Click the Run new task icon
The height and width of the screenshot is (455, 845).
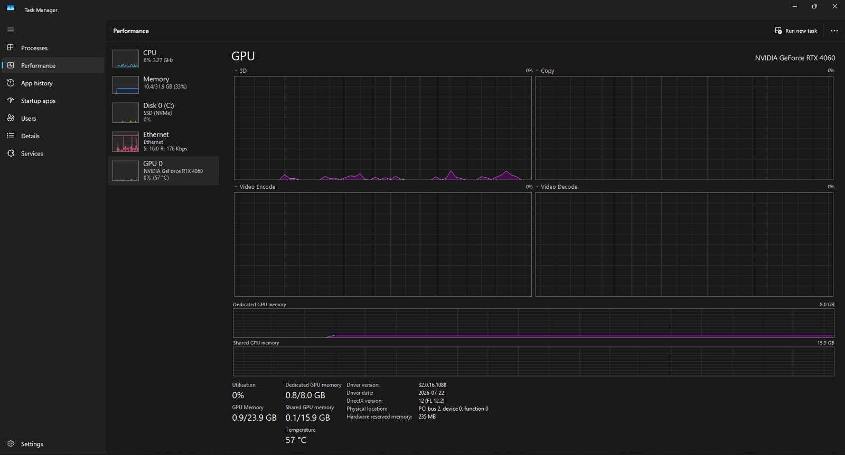pyautogui.click(x=778, y=31)
